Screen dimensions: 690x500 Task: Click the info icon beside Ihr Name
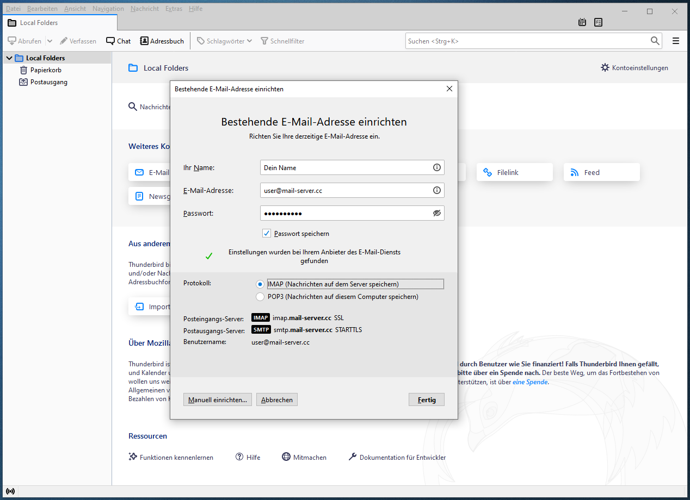click(x=436, y=167)
